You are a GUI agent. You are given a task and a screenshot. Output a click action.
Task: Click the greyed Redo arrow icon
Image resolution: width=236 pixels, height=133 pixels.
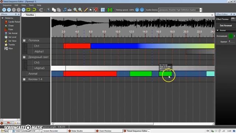point(41,10)
